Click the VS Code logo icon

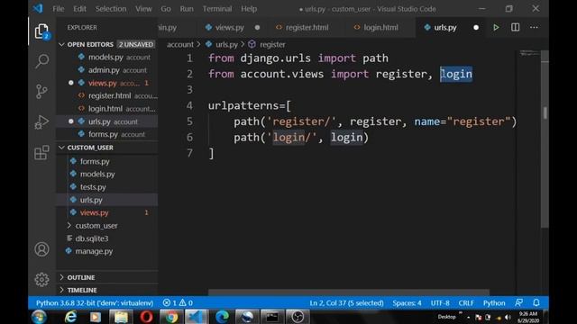click(38, 8)
